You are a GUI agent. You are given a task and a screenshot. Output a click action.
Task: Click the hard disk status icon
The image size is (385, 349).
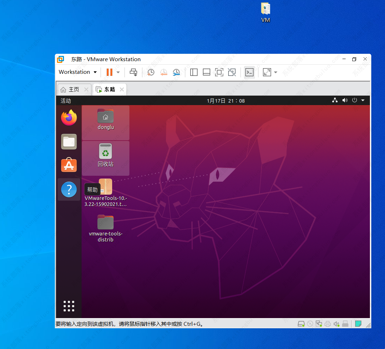[x=301, y=324]
